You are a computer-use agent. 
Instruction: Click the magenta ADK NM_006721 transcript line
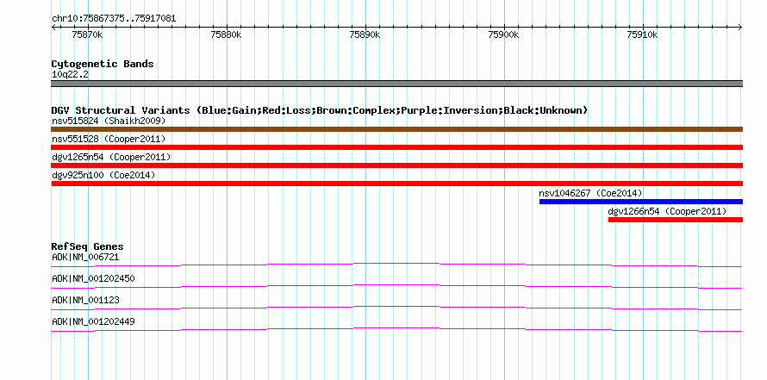[x=396, y=265]
